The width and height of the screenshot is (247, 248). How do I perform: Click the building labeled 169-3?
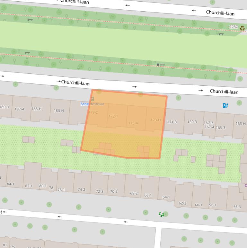pyautogui.click(x=192, y=122)
